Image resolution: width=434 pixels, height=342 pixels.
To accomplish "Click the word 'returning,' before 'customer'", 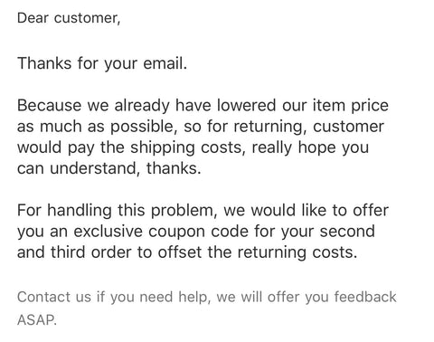I will tap(270, 127).
